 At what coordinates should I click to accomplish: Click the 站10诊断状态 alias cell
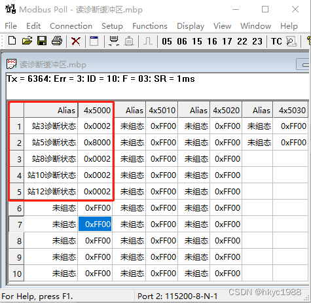(x=51, y=175)
